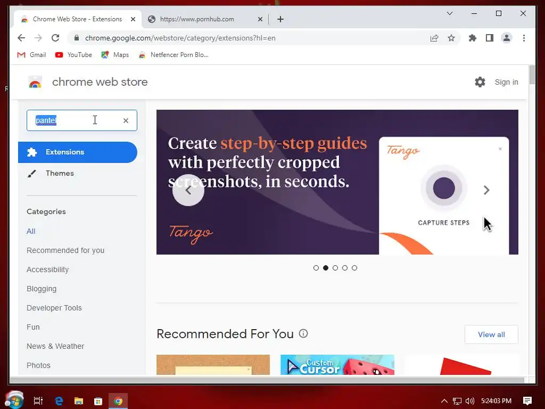Click View all recommended extensions

click(491, 334)
